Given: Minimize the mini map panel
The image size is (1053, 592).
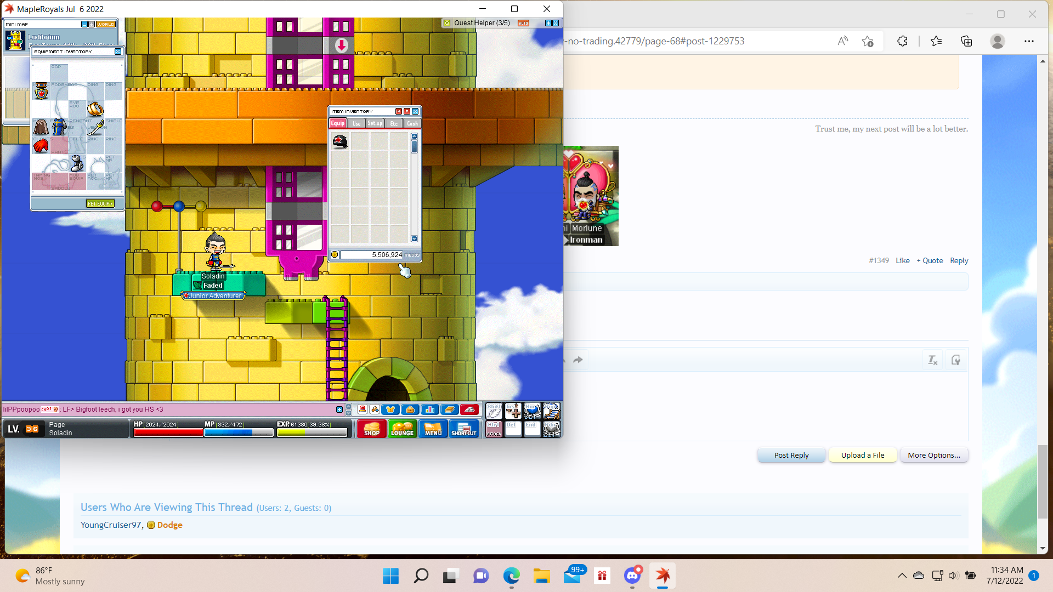Looking at the screenshot, I should point(84,24).
